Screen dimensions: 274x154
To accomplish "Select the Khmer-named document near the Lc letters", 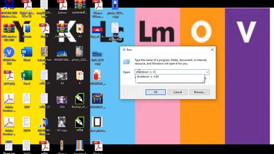I will click(115, 32).
